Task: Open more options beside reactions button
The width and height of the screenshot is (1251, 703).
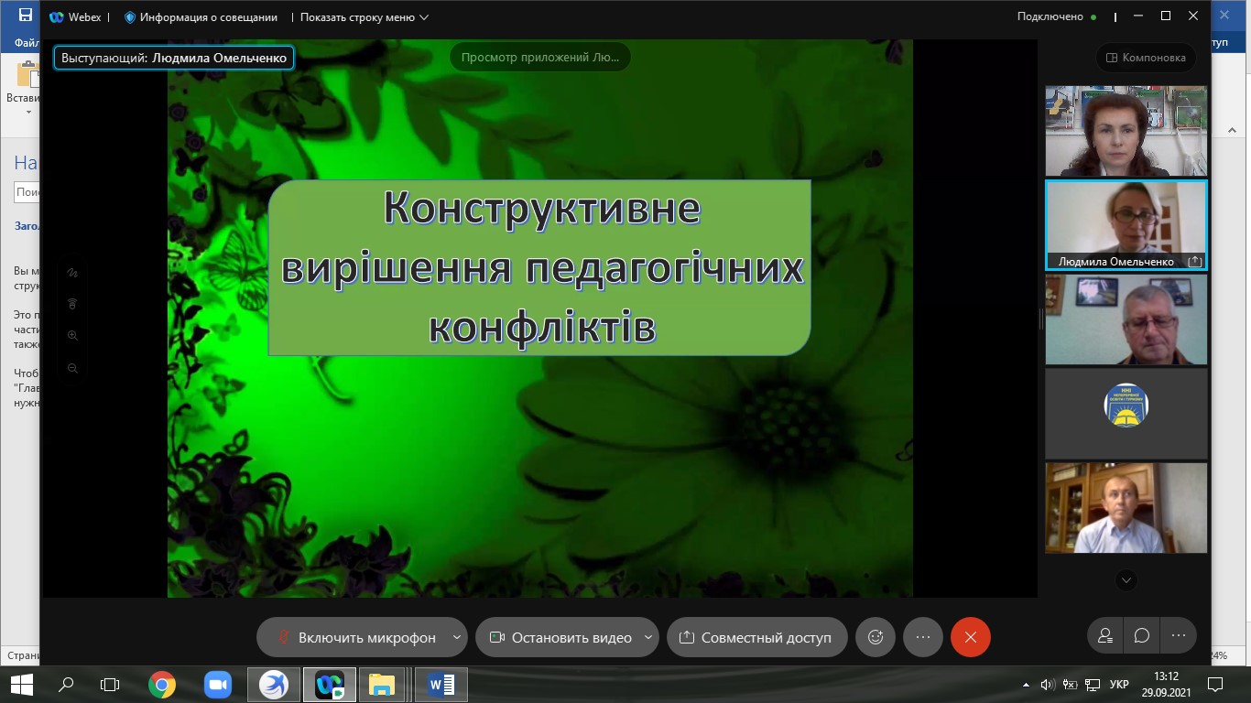Action: [x=922, y=637]
